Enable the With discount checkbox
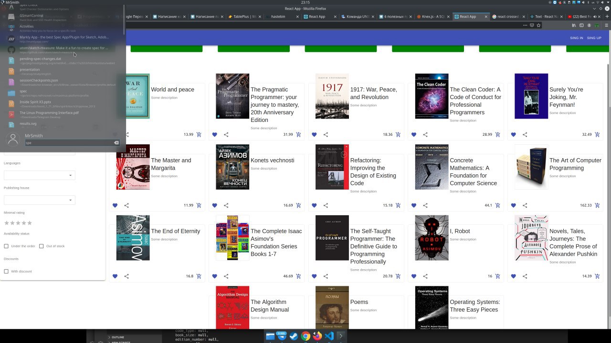Image resolution: width=611 pixels, height=343 pixels. (x=6, y=272)
